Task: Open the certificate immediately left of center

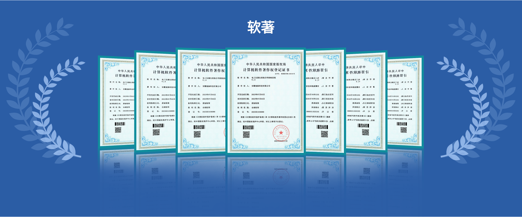Action: click(x=201, y=101)
